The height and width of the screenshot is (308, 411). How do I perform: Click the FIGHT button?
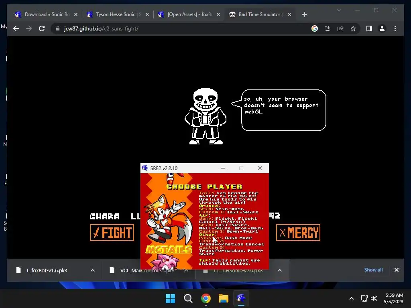pyautogui.click(x=112, y=233)
